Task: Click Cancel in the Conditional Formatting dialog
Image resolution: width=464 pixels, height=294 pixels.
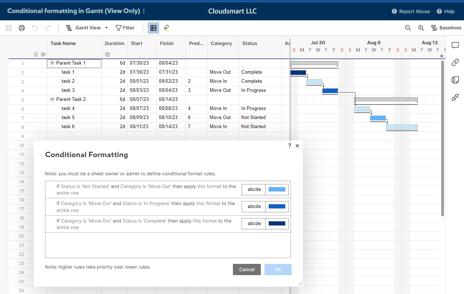Action: click(247, 269)
